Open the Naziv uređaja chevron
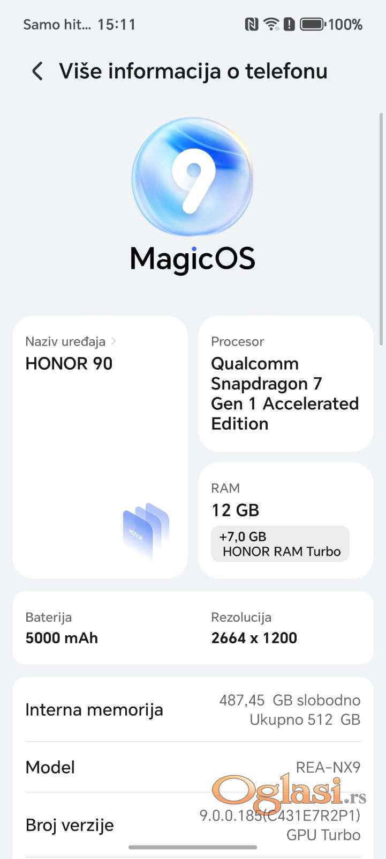Screen dimensions: 386x859 pos(113,341)
